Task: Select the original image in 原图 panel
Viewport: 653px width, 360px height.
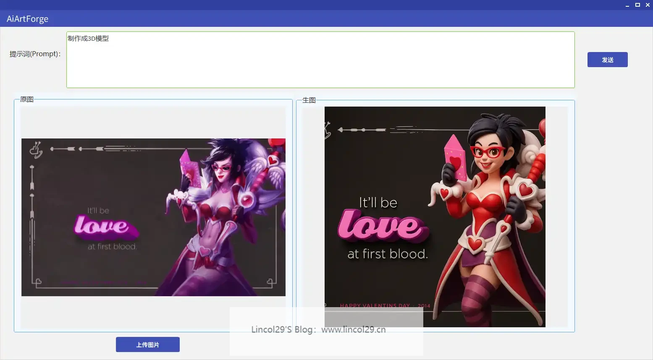Action: 153,217
